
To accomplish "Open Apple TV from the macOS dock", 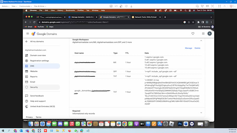I will (x=142, y=124).
